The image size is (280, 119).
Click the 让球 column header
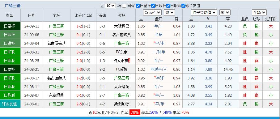click(x=257, y=19)
